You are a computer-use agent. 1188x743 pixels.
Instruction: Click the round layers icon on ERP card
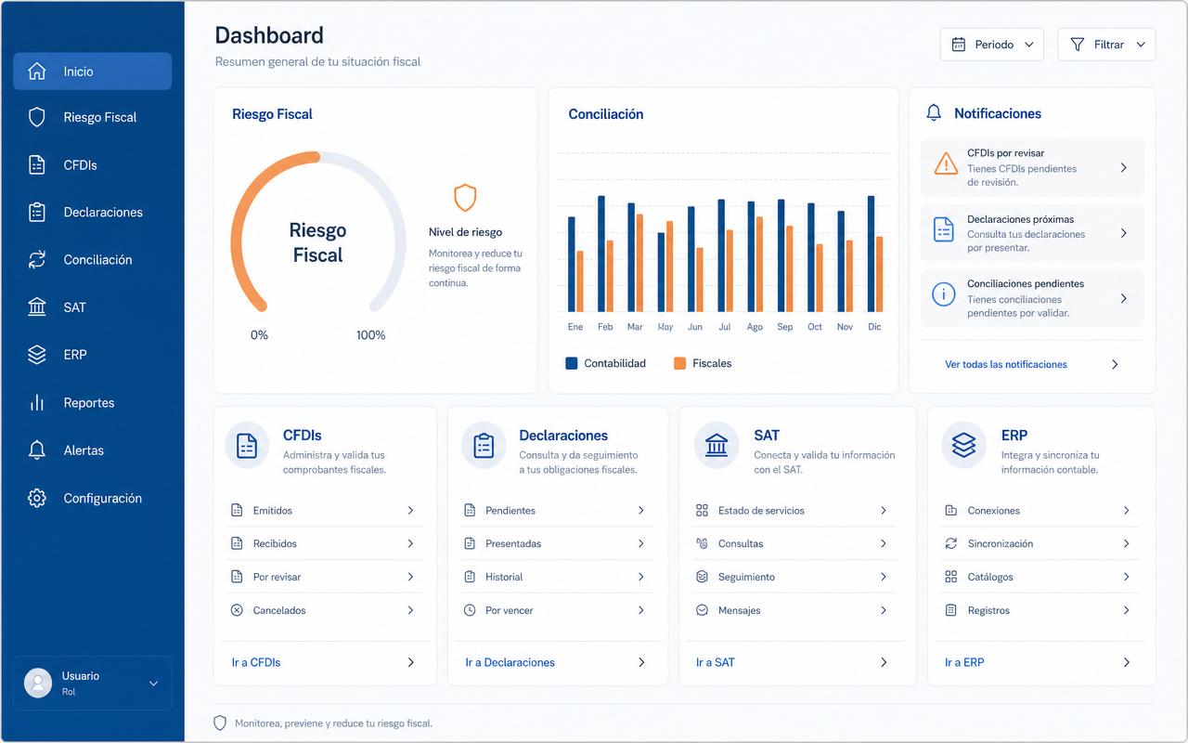click(964, 446)
